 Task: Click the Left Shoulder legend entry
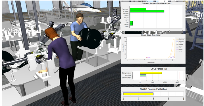[180, 40]
